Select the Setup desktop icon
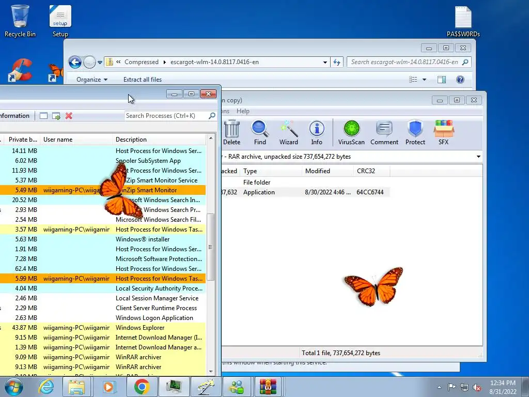The width and height of the screenshot is (529, 397). point(60,21)
